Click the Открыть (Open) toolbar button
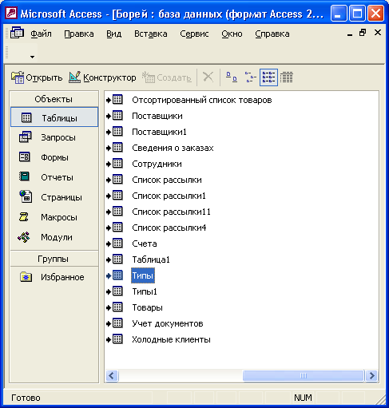 click(37, 77)
